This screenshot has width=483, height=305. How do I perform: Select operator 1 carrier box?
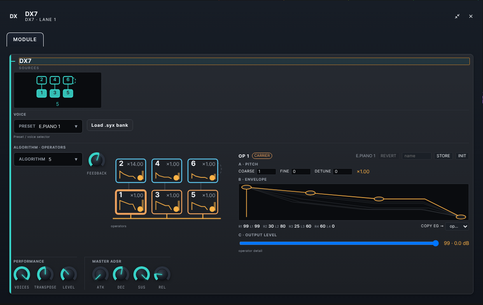pos(131,202)
